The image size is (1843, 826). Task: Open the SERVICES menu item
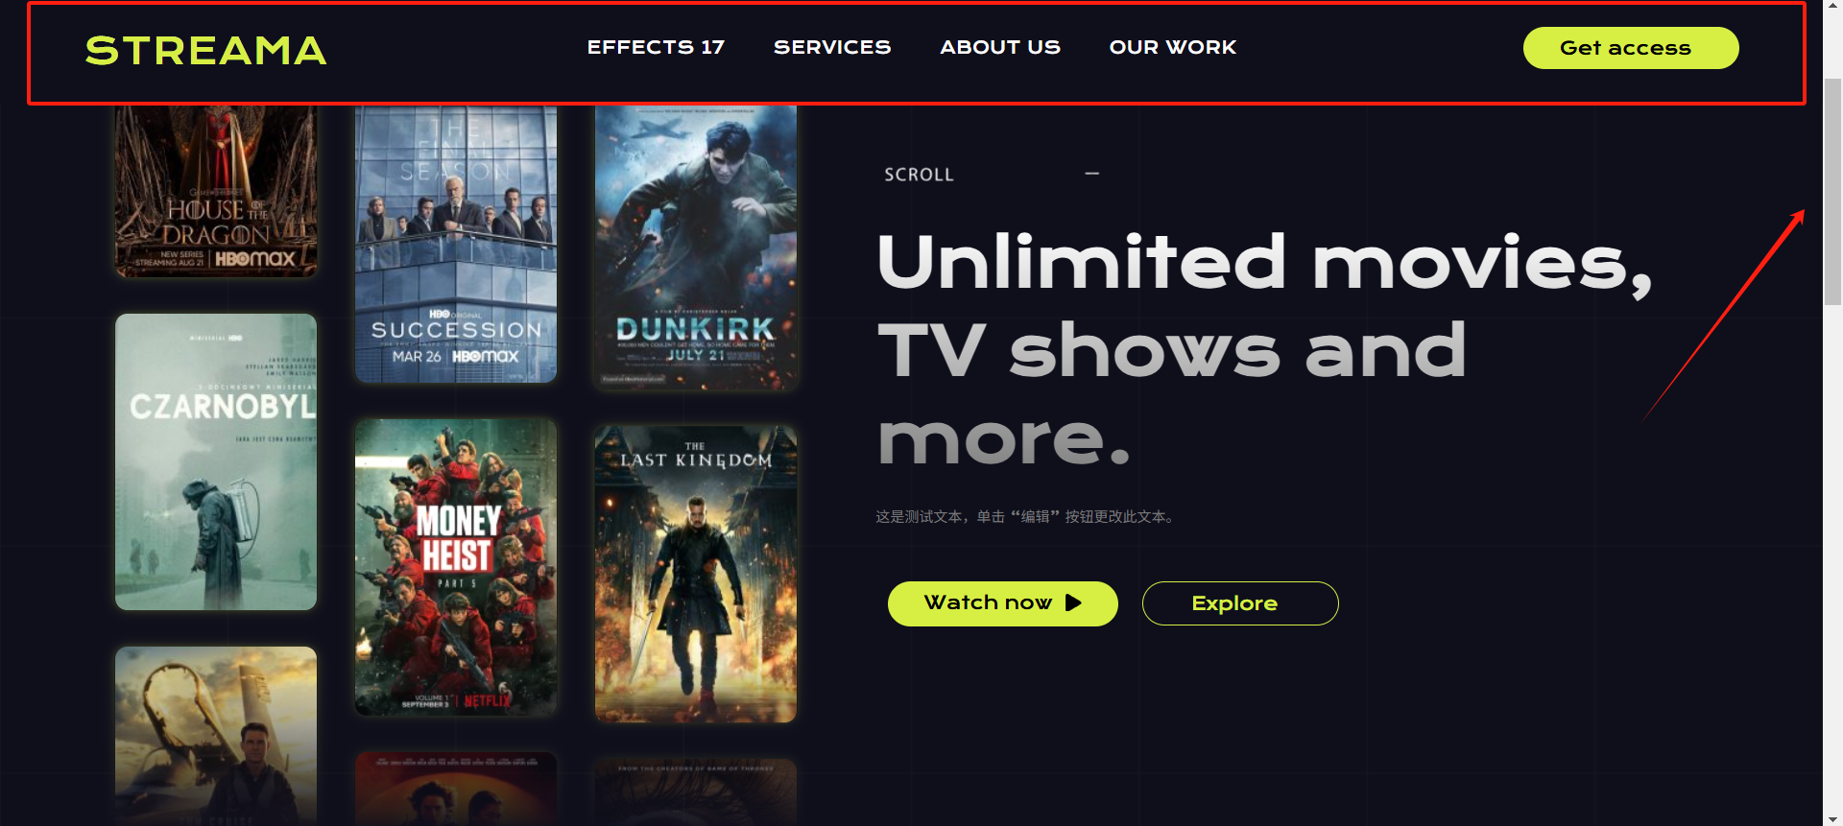coord(832,47)
